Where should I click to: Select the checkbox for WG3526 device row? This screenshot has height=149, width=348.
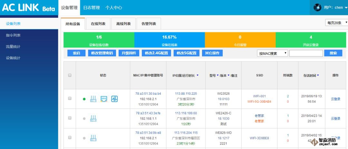click(70, 99)
